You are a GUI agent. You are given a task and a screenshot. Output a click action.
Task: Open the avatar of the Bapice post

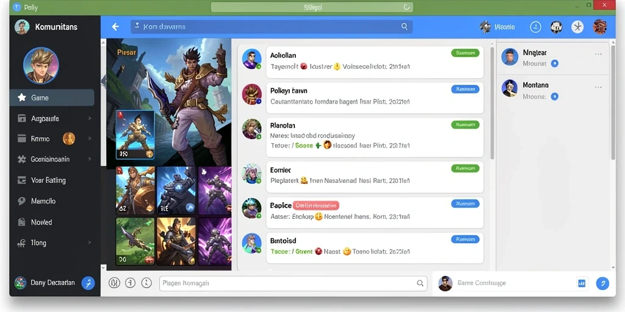pyautogui.click(x=252, y=208)
